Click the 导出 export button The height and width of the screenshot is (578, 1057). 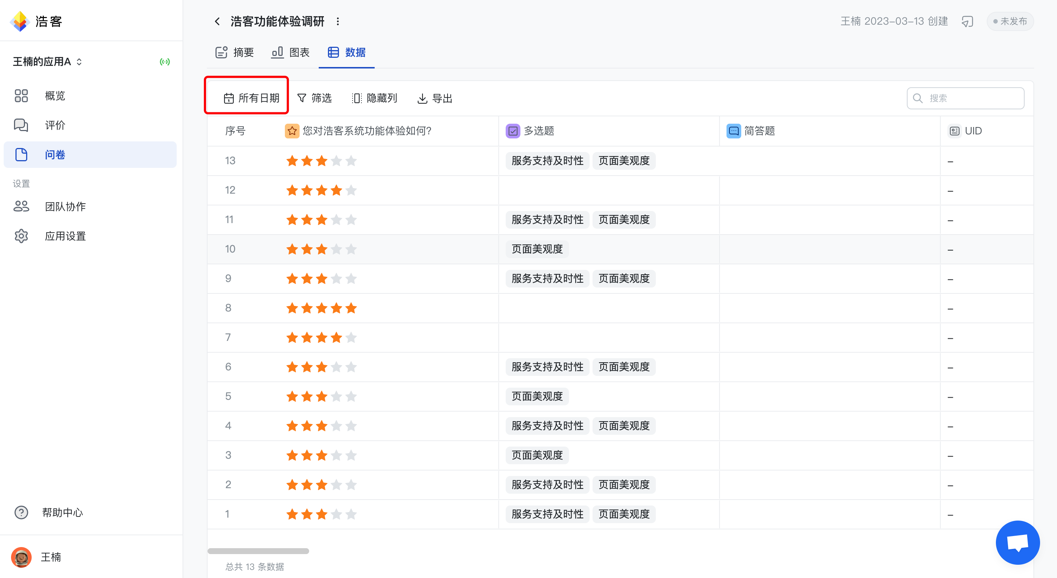tap(435, 98)
